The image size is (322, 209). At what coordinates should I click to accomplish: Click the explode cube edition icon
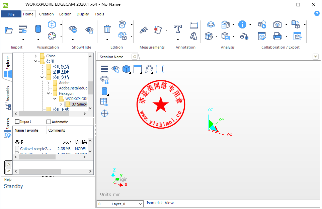pyautogui.click(x=123, y=24)
